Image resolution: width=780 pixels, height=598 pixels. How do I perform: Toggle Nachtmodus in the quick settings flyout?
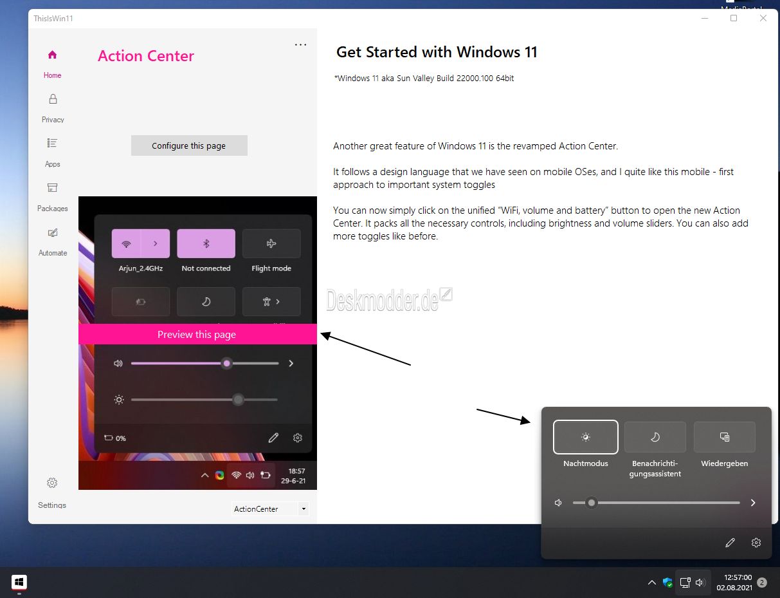(586, 437)
